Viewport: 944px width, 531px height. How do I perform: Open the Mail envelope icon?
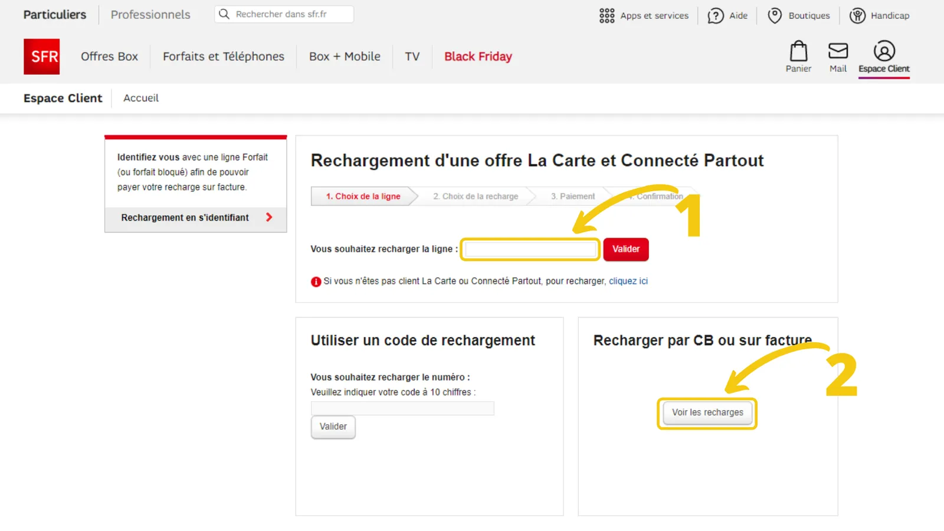pos(838,51)
